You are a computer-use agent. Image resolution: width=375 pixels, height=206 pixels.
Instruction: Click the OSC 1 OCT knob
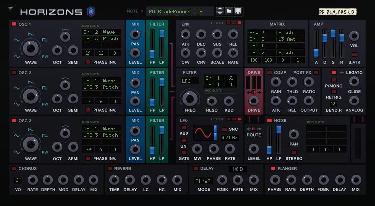tap(57, 50)
